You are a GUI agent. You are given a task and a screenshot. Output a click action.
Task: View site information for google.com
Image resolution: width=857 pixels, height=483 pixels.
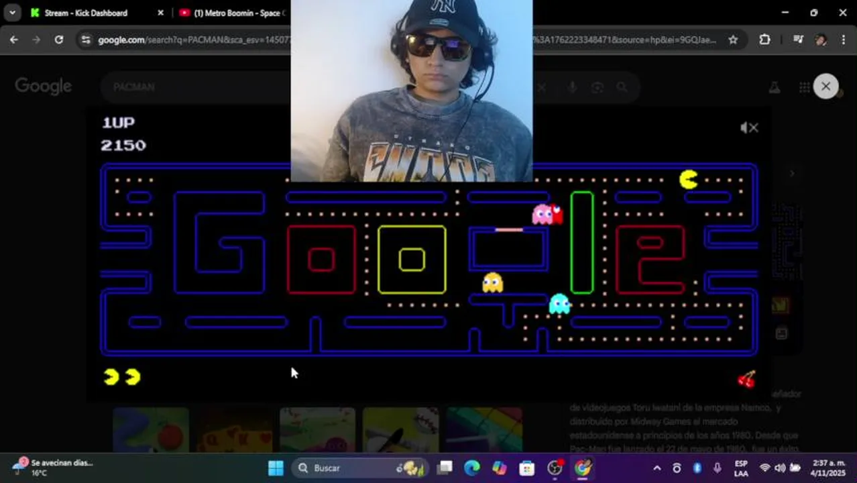(x=85, y=40)
